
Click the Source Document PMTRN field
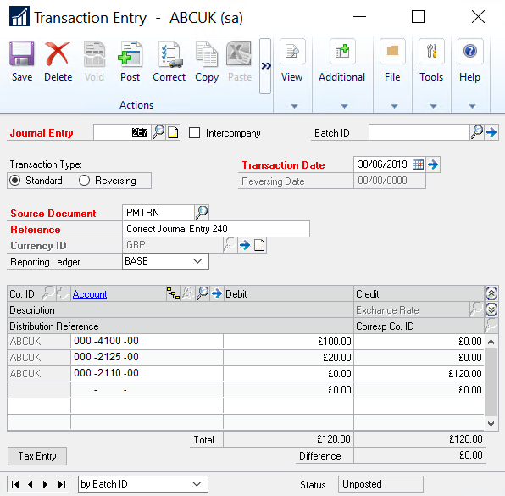click(x=158, y=212)
